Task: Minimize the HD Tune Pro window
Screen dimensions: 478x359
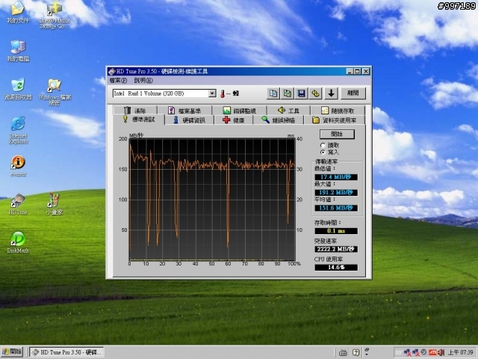Action: [350, 72]
